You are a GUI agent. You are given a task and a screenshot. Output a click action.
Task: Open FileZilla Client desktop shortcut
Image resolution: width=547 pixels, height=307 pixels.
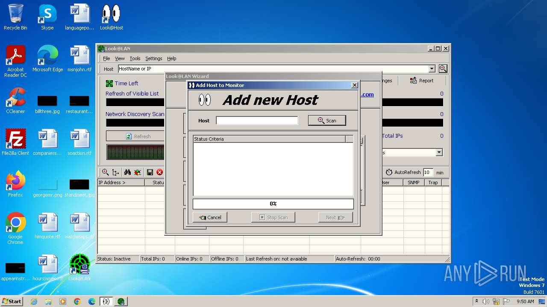(x=15, y=142)
